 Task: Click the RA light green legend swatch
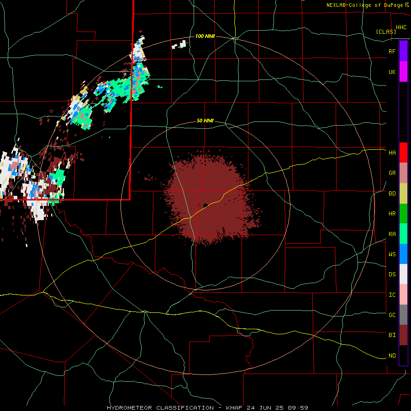(403, 234)
